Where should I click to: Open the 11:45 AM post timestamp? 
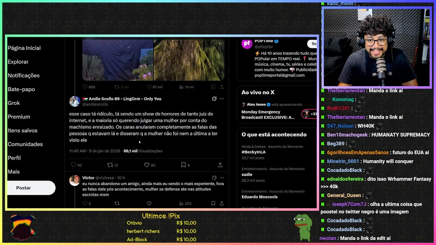pos(95,151)
